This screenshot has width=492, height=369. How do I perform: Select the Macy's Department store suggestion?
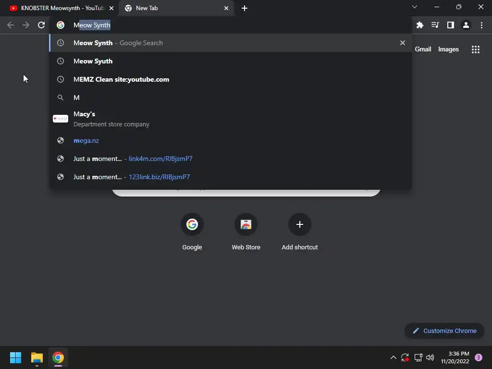(x=231, y=119)
